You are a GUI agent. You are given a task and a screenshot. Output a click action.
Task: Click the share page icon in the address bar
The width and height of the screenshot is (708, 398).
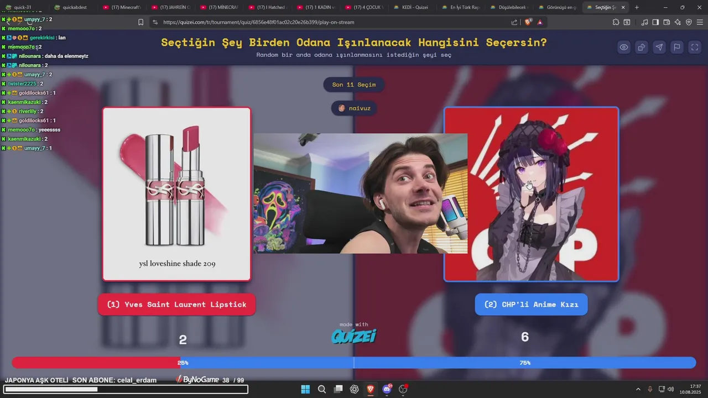click(514, 22)
